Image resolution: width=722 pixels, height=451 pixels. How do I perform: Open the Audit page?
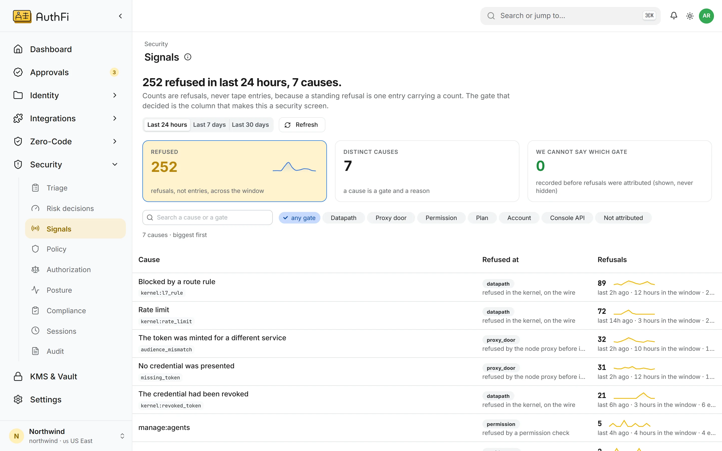click(x=75, y=351)
